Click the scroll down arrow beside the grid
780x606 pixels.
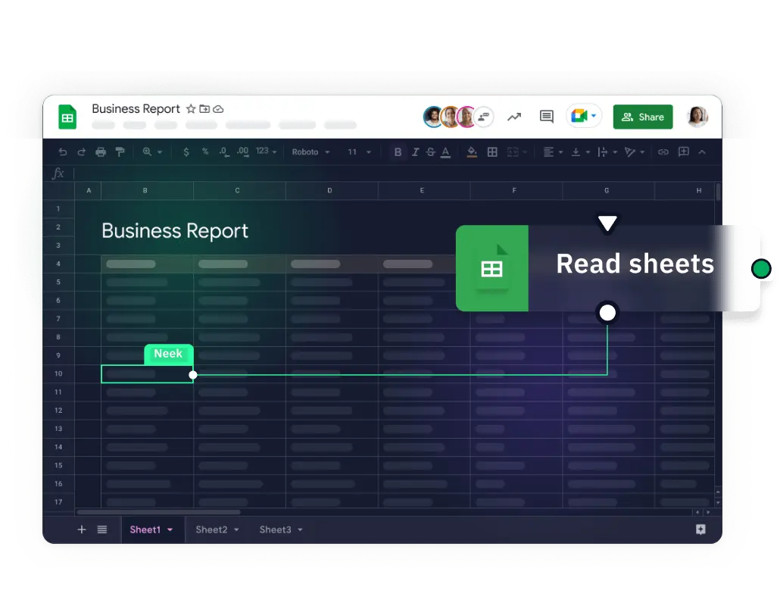pos(718,502)
